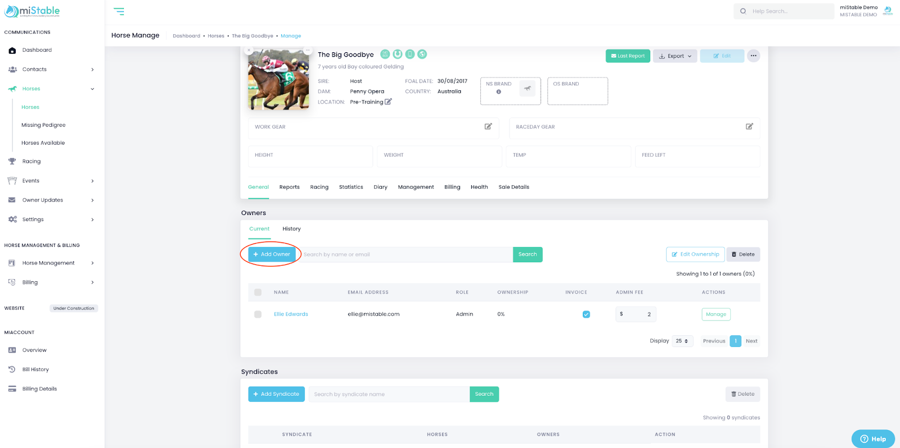This screenshot has width=900, height=448.
Task: Toggle the invoice checkbox for Ellie Edwards
Action: 586,314
